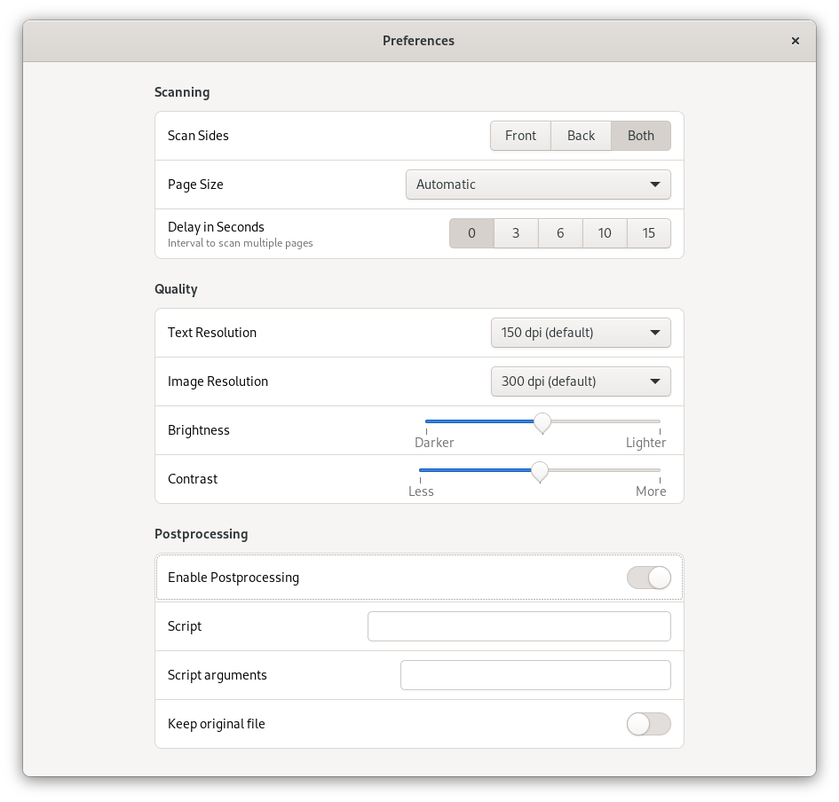The image size is (839, 802).
Task: Click the More label under Contrast
Action: (651, 491)
